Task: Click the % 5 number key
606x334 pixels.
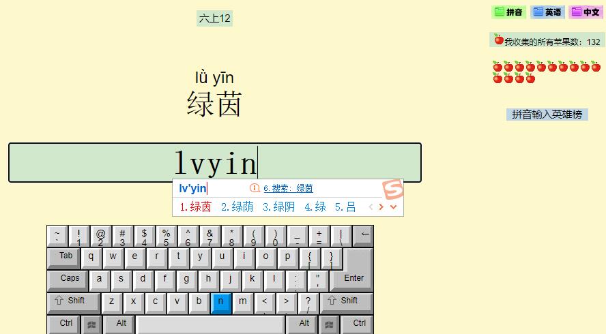Action: click(167, 236)
